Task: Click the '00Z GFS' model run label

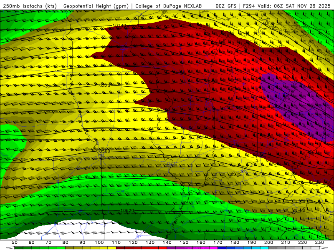Action: point(226,6)
